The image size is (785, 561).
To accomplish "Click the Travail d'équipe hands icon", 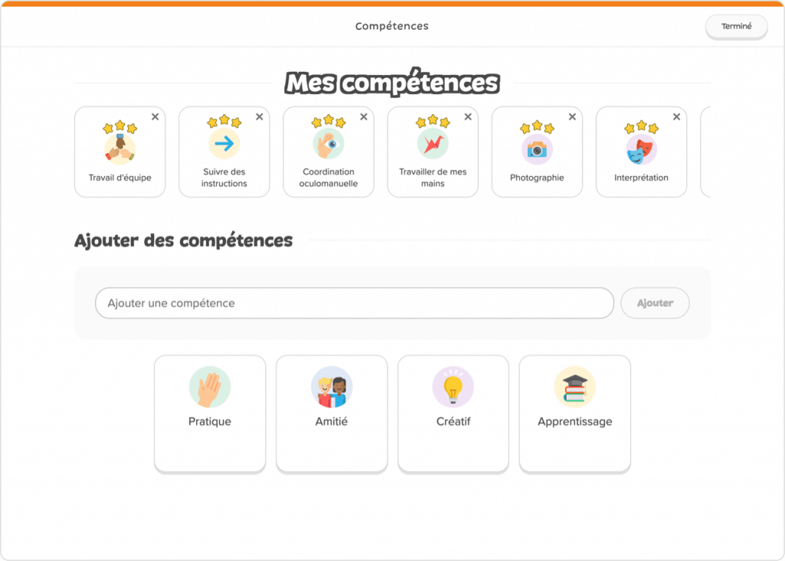I will 120,149.
